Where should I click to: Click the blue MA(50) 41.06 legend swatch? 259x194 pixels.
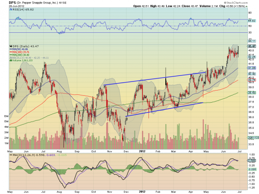(11, 49)
